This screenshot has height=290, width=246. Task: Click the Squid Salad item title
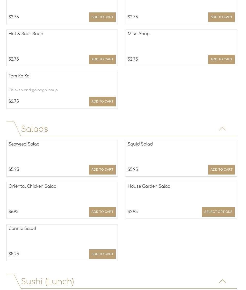(140, 144)
